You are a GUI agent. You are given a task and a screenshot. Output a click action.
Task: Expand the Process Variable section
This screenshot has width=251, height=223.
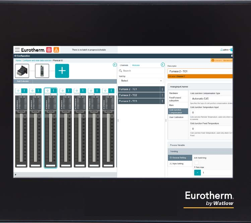tap(200, 145)
